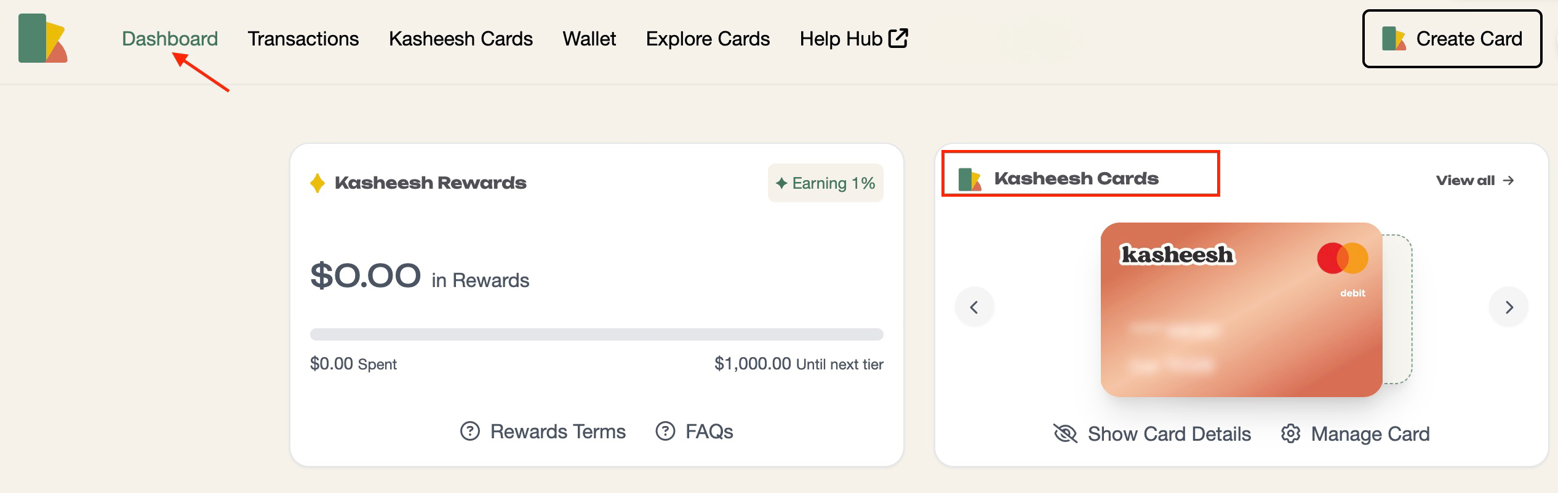Click the rewards spending progress bar

pos(596,334)
